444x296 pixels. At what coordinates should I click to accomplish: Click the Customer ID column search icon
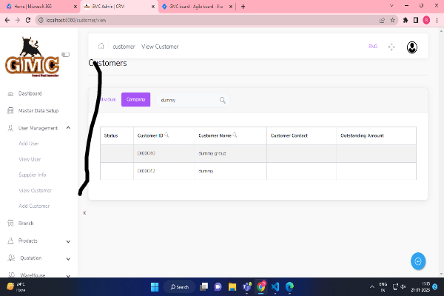click(166, 135)
